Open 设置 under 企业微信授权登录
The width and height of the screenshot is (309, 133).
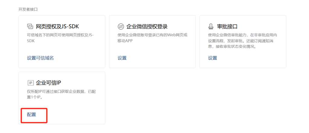[x=122, y=58]
